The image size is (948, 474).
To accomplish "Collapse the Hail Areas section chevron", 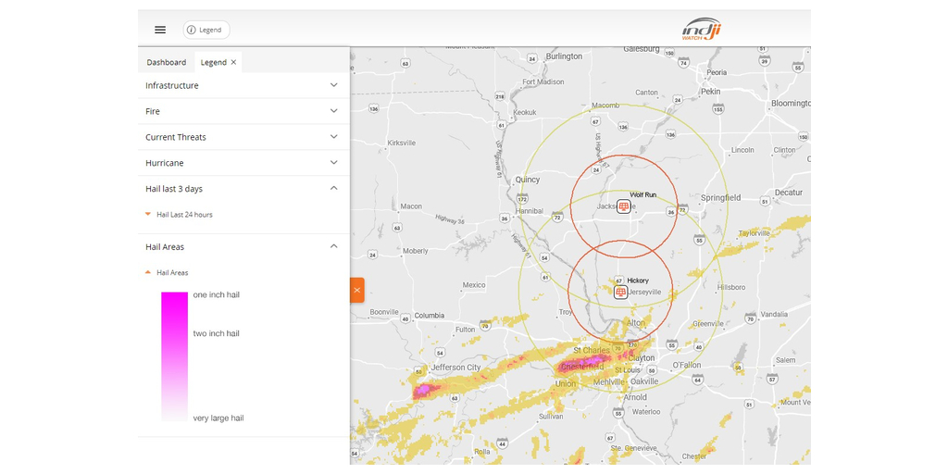I will (334, 247).
